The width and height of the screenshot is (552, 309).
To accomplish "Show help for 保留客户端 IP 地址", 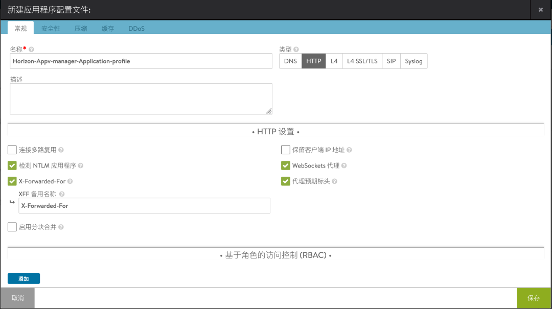I will click(349, 150).
